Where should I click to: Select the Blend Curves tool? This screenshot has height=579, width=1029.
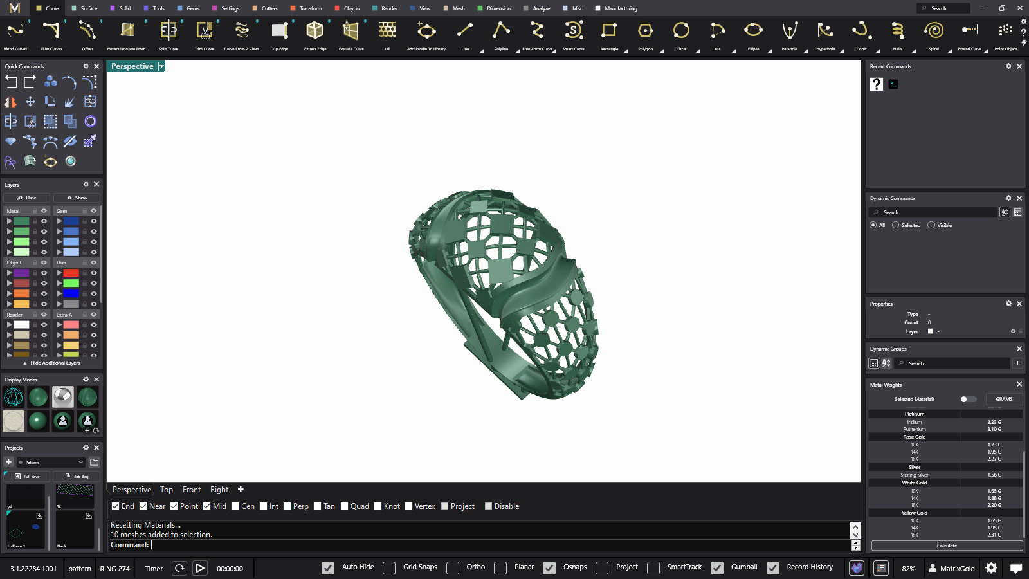click(x=15, y=35)
